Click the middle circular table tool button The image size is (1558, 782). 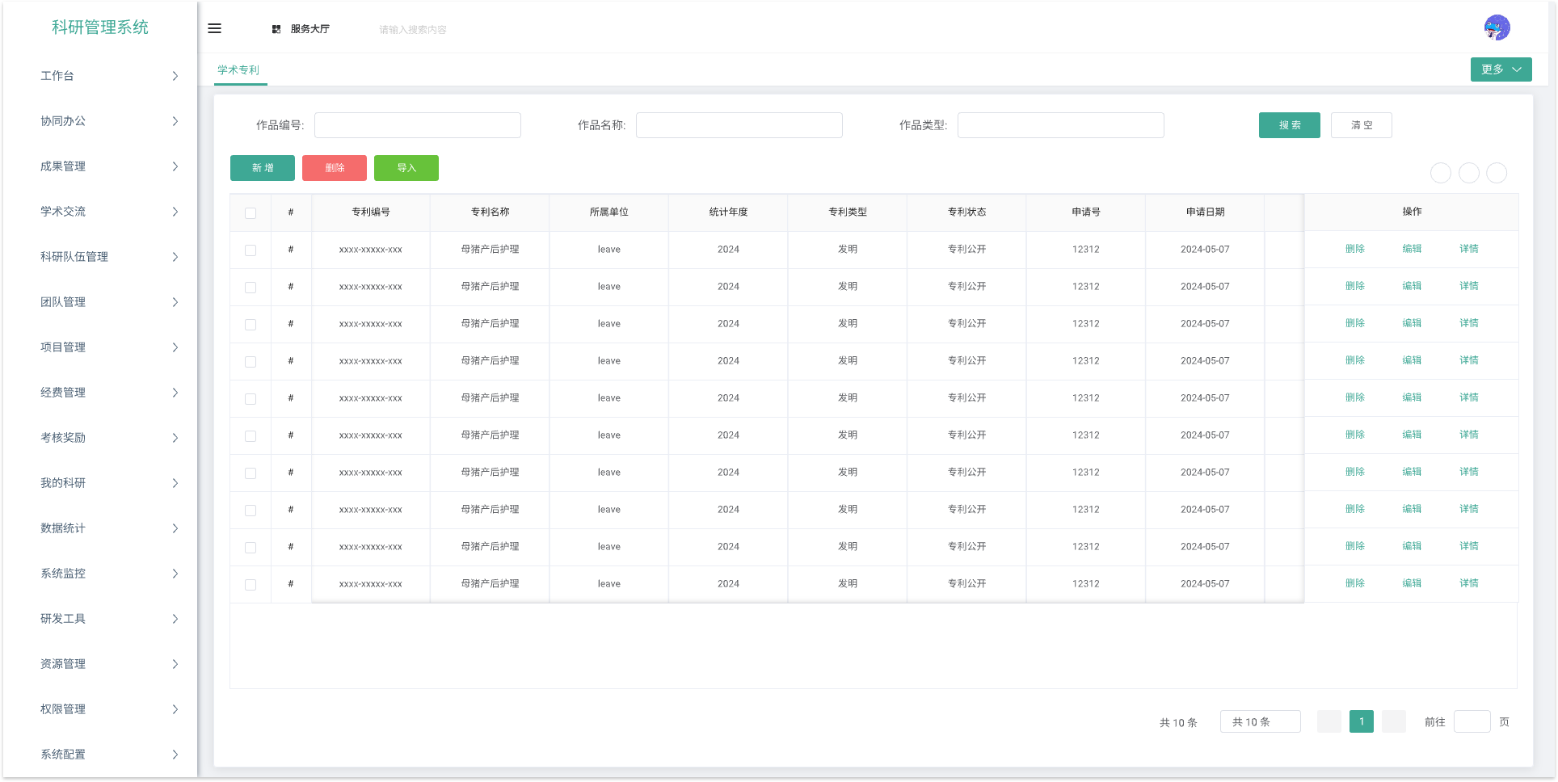click(x=1468, y=173)
